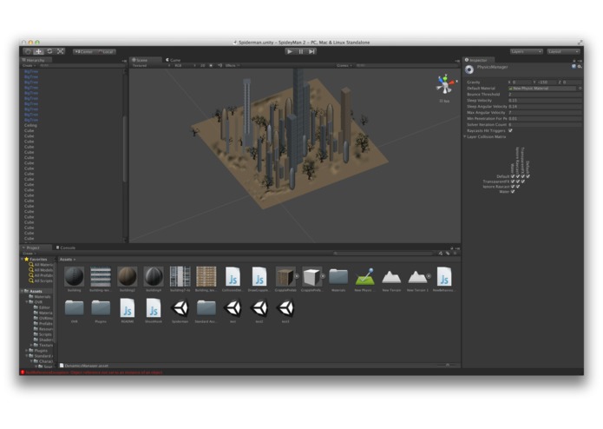Toggle TransparentFX row TransparentFX column checkbox

(522, 181)
